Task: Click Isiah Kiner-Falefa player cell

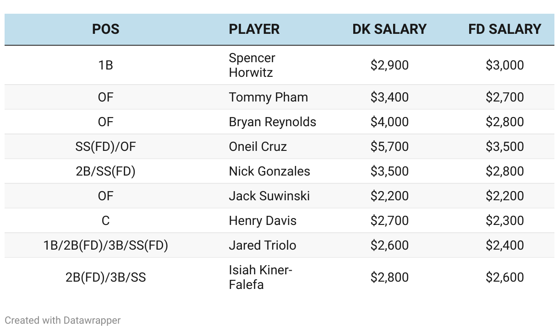Action: pyautogui.click(x=261, y=277)
